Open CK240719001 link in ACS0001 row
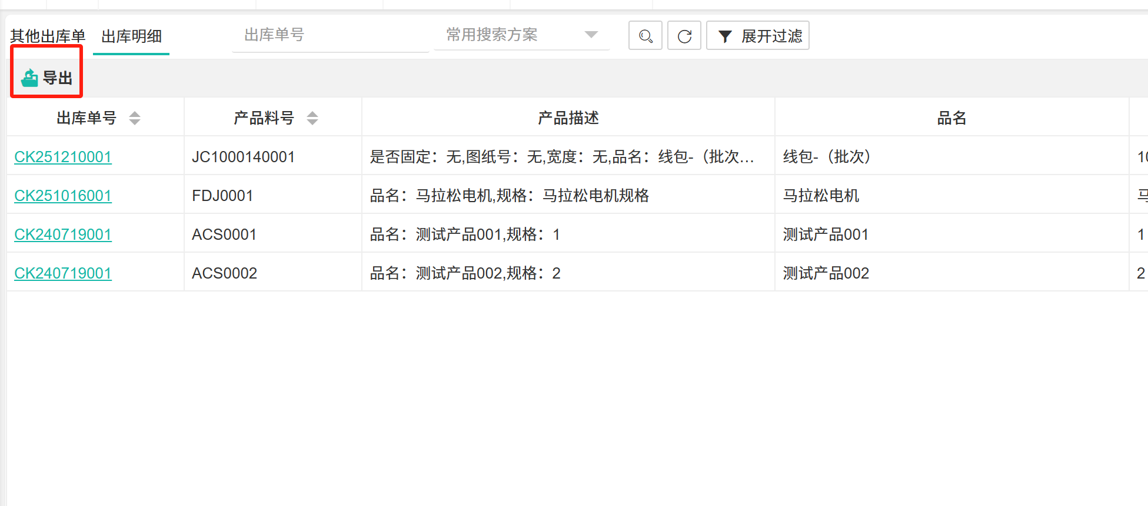Viewport: 1148px width, 506px height. tap(63, 234)
